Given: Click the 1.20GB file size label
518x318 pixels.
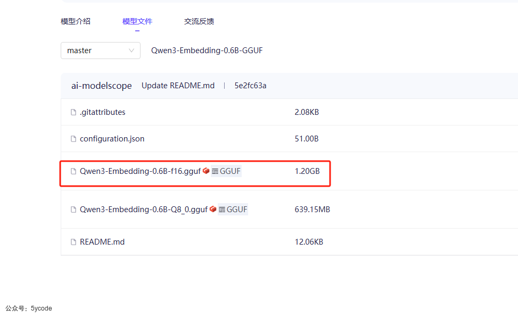Looking at the screenshot, I should tap(307, 171).
